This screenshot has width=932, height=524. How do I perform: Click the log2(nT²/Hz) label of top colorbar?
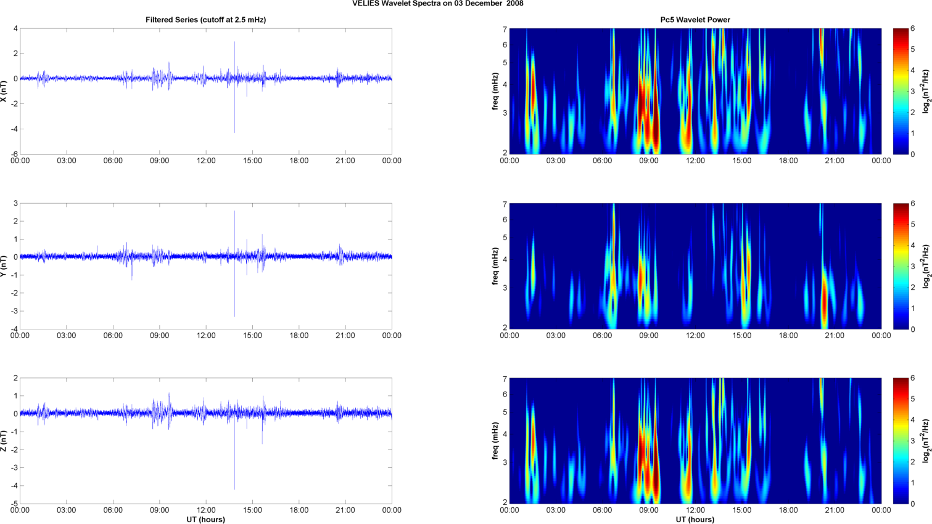[926, 91]
